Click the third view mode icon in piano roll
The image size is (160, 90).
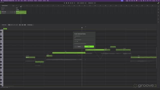pos(25,25)
